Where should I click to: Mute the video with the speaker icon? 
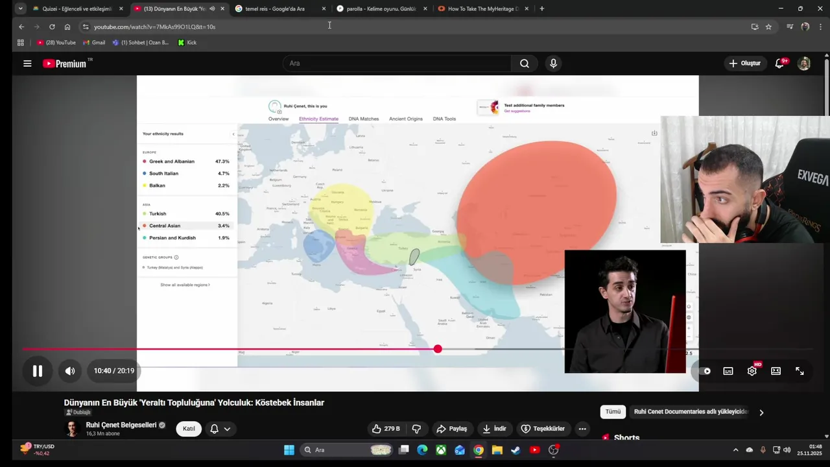click(70, 371)
